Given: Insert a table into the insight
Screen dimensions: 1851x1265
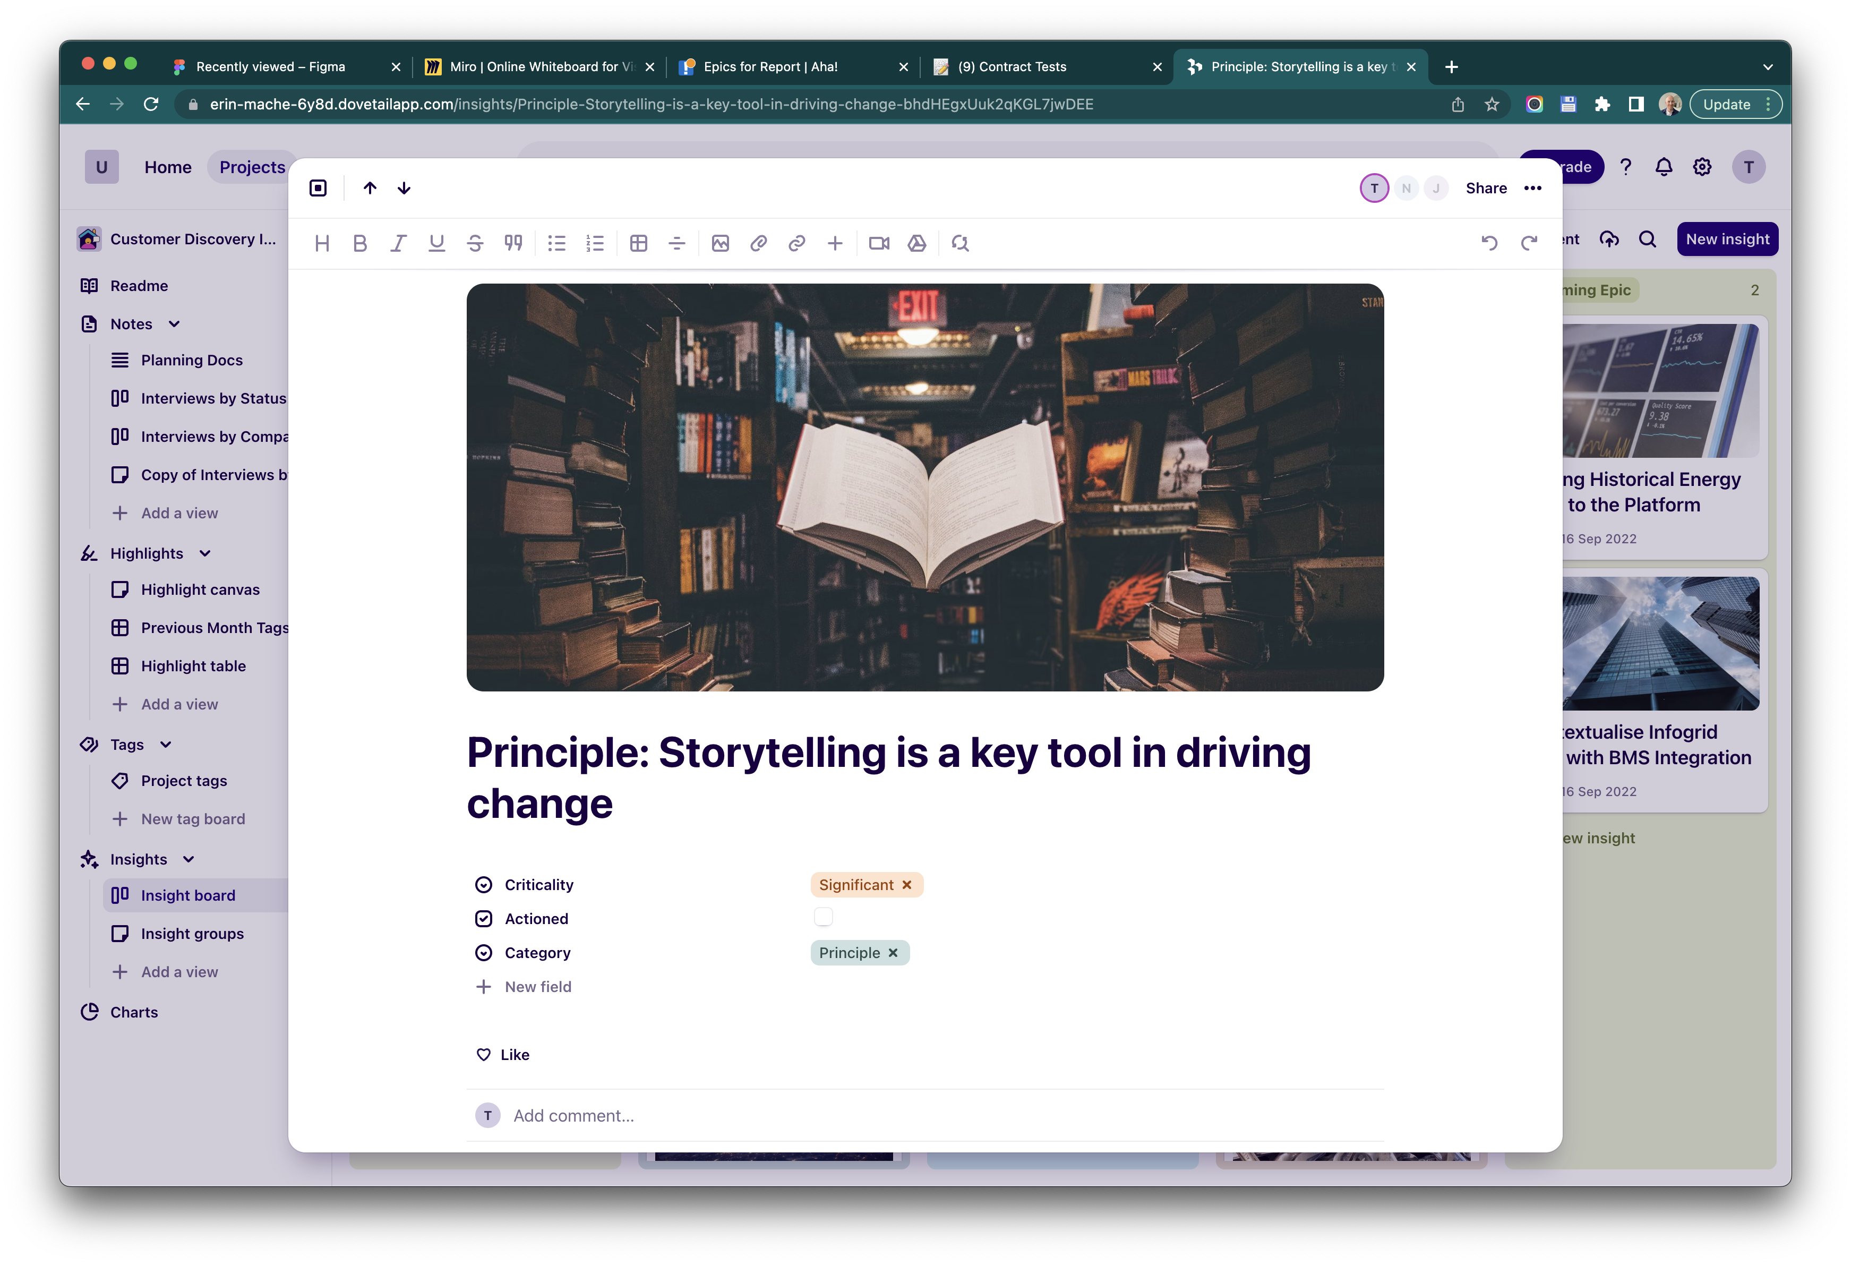Looking at the screenshot, I should coord(639,244).
